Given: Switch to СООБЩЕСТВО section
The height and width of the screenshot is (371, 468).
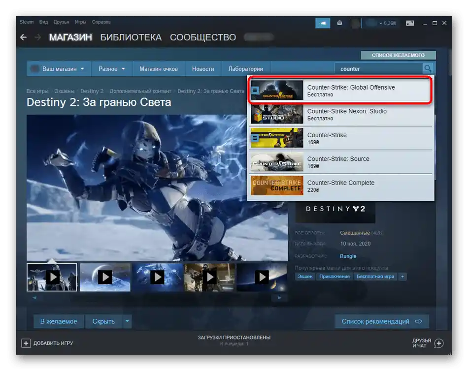Looking at the screenshot, I should (203, 37).
